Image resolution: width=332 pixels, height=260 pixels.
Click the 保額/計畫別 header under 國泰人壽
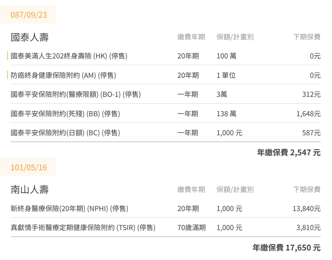click(235, 37)
